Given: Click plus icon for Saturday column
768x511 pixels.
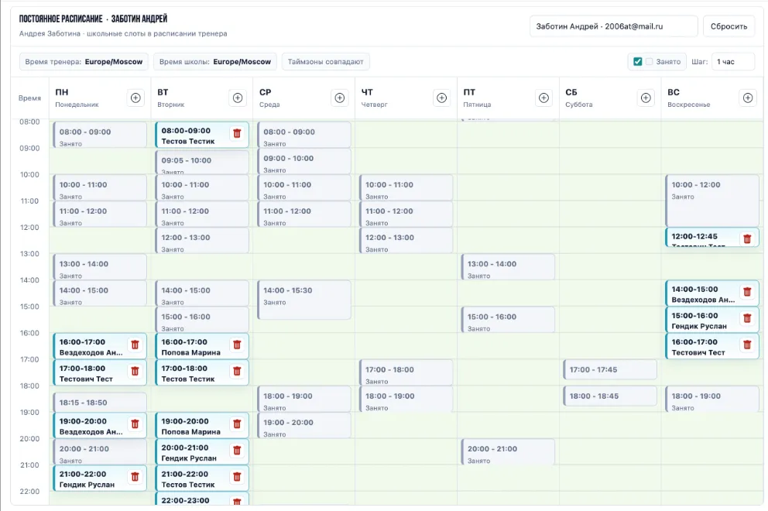Looking at the screenshot, I should click(x=646, y=98).
